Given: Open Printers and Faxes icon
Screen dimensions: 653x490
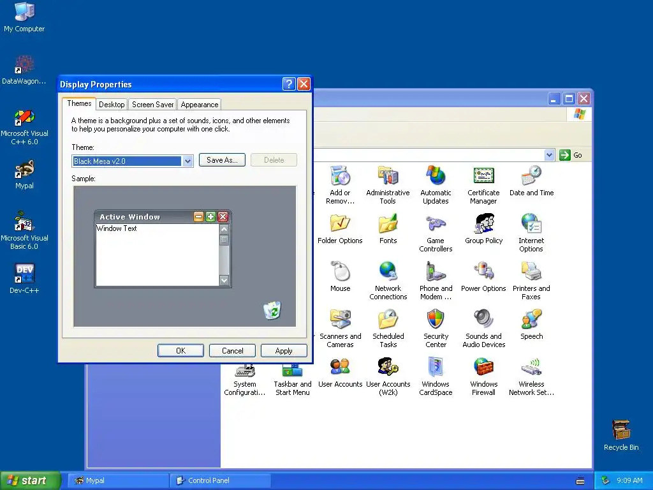Looking at the screenshot, I should [531, 281].
